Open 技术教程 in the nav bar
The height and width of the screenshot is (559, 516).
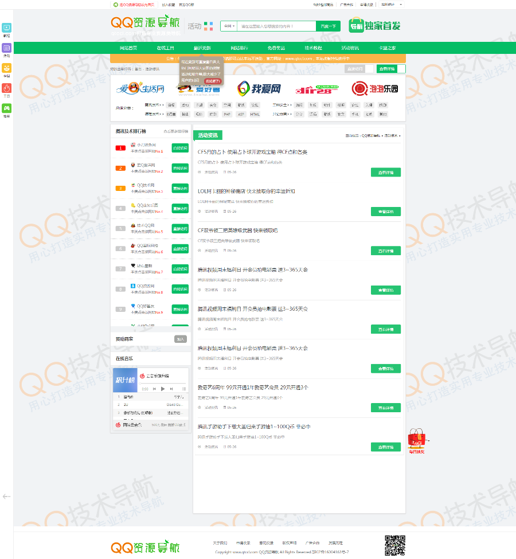[x=314, y=48]
